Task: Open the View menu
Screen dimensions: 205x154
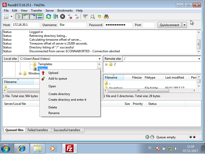Action: click(24, 11)
